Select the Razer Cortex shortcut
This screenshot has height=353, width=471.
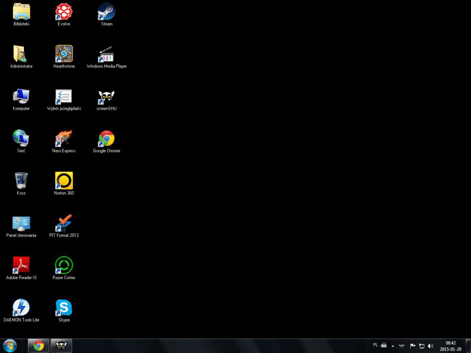[64, 269]
